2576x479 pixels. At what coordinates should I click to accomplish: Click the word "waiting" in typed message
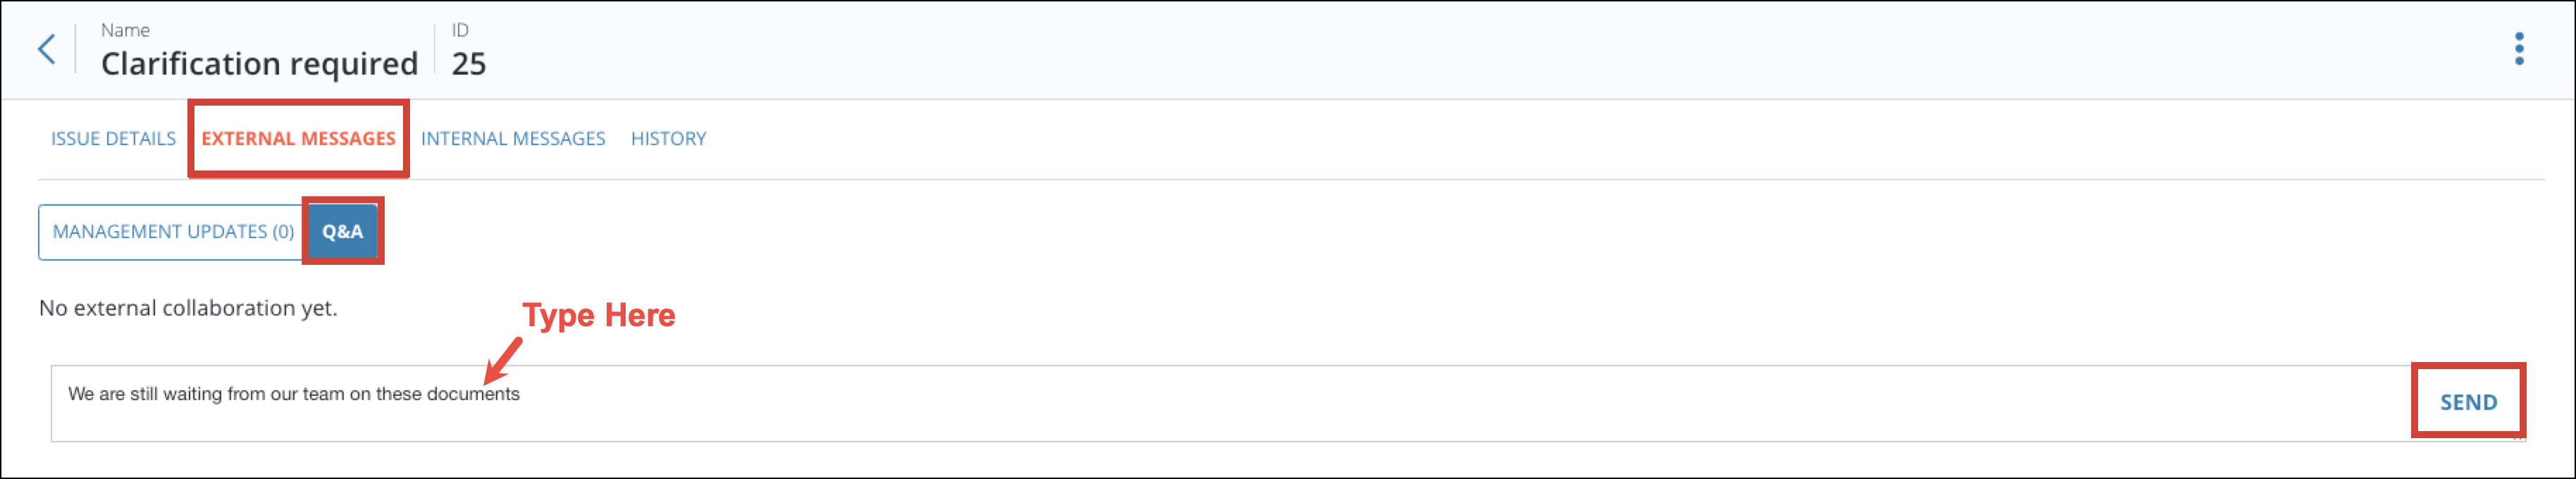tap(193, 394)
